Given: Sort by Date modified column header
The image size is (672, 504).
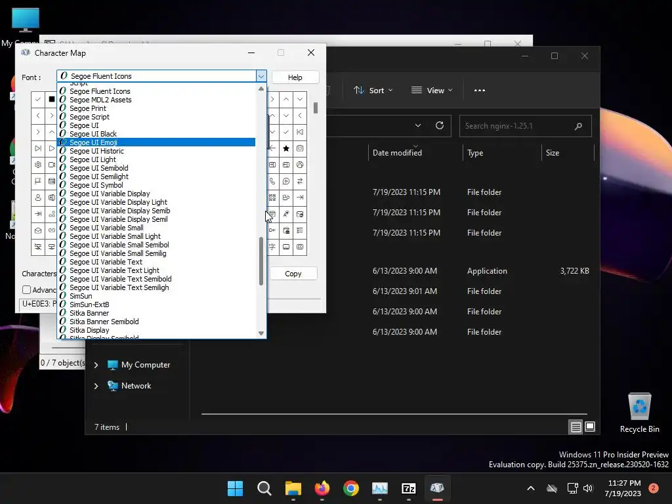Looking at the screenshot, I should coord(397,152).
